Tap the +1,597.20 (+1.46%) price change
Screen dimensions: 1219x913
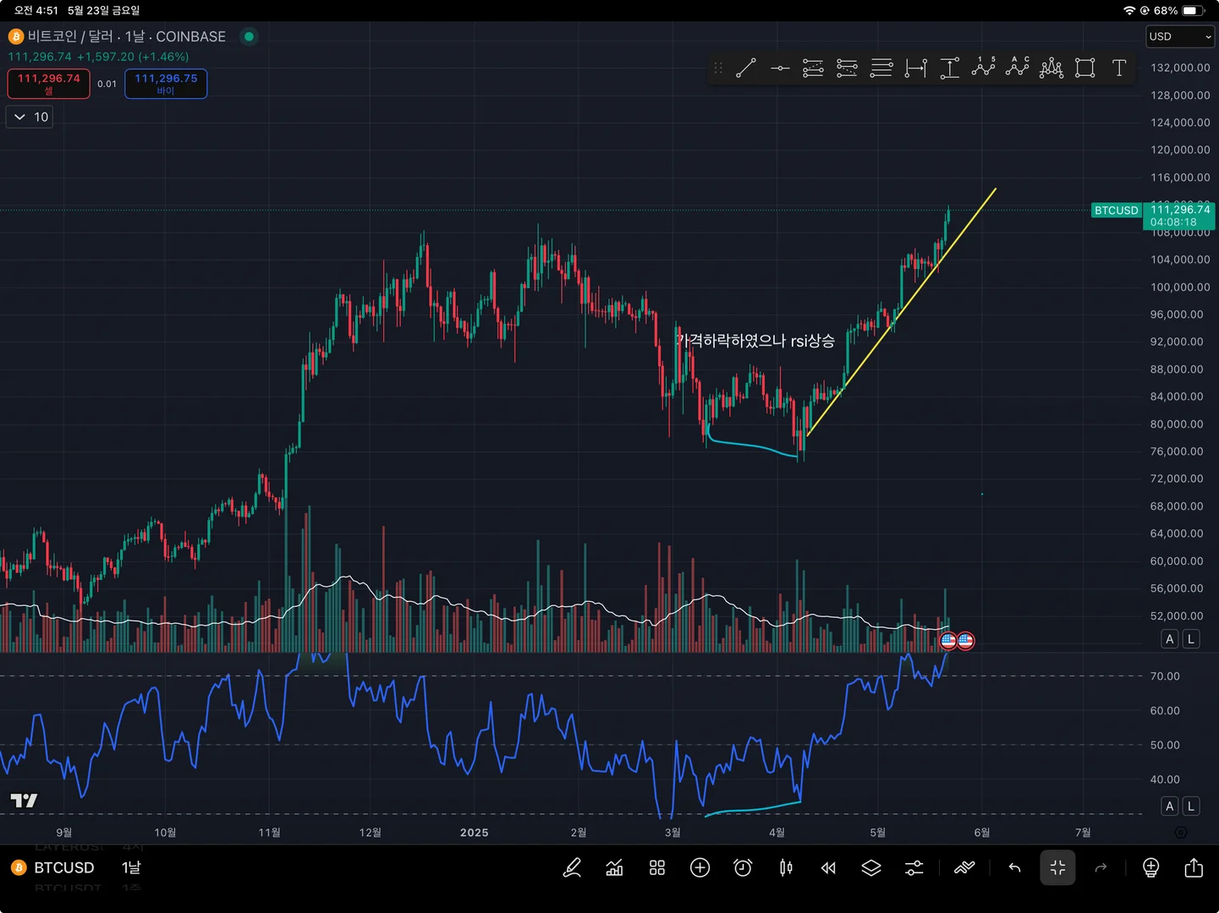(133, 57)
